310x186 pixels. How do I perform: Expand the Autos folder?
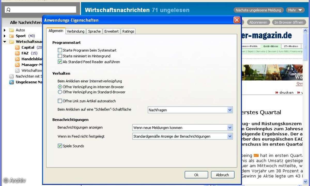[5, 30]
